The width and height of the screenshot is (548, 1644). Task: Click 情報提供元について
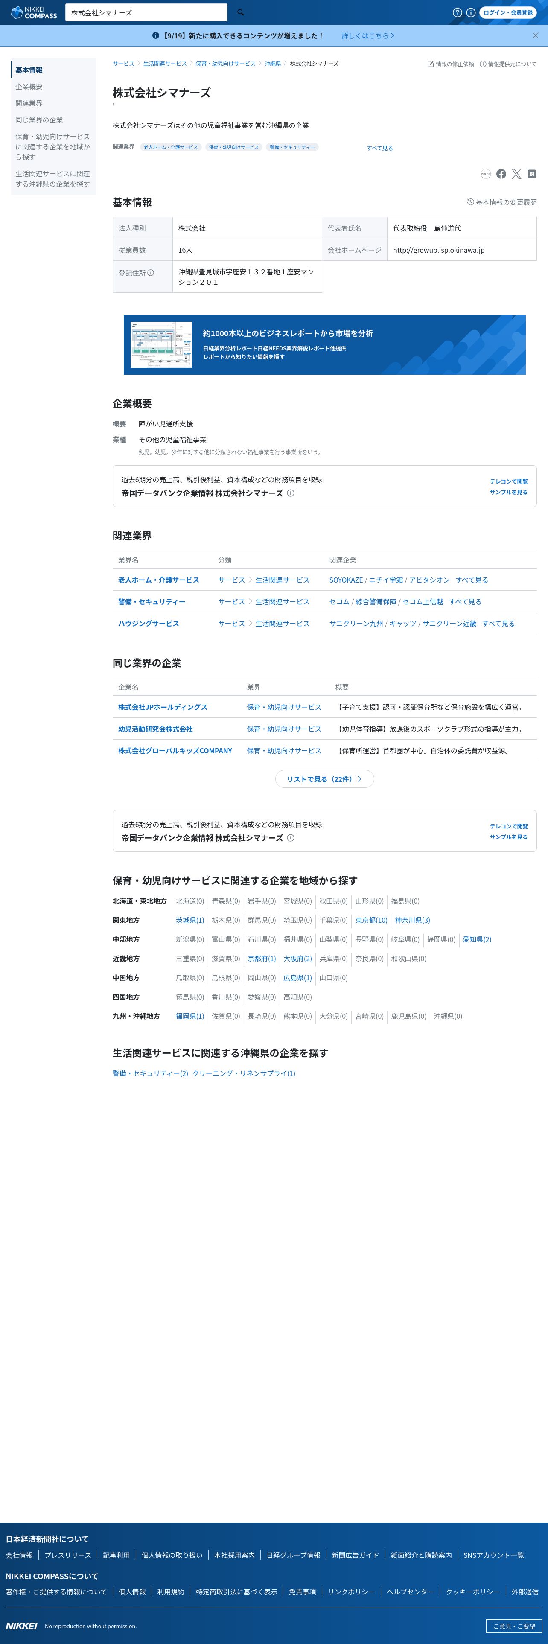coord(508,64)
